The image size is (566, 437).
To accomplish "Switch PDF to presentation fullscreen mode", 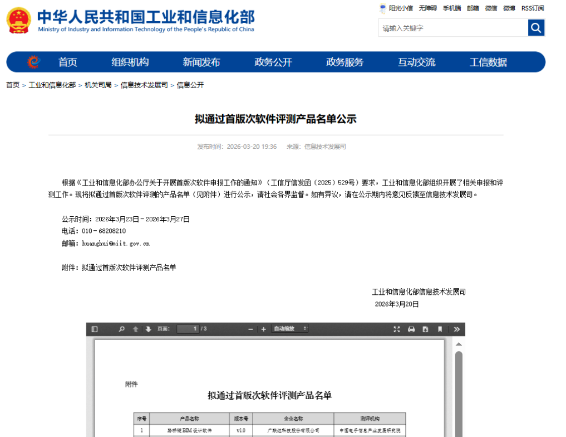I will 397,329.
